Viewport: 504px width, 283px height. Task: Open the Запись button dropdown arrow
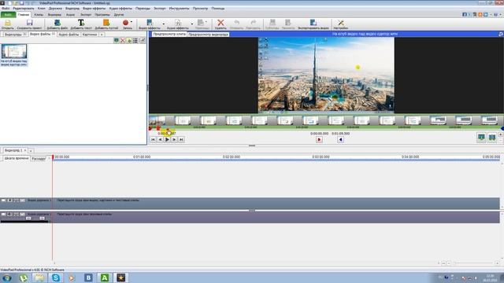[132, 22]
